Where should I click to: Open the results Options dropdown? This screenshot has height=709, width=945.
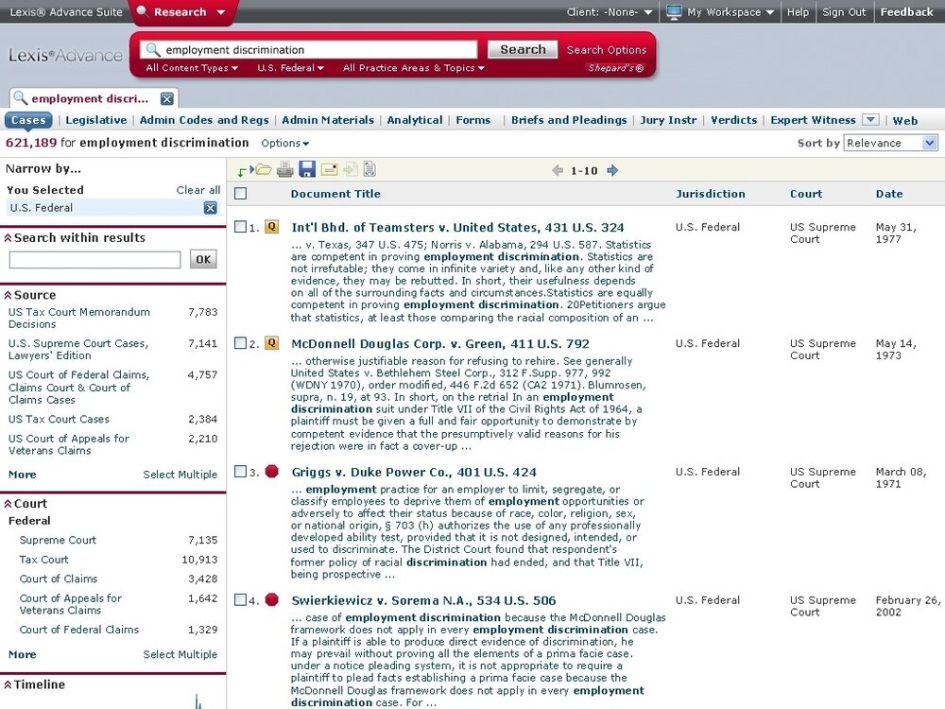point(285,144)
